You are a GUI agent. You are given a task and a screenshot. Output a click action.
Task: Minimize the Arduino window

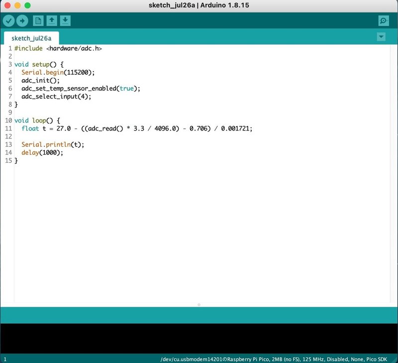click(17, 5)
